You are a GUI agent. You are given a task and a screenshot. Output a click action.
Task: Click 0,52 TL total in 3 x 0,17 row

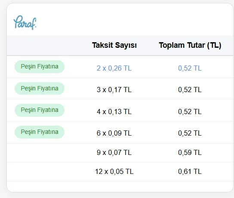click(190, 90)
